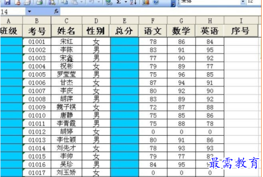Select the name cell 甘杰
The width and height of the screenshot is (263, 177).
67,83
